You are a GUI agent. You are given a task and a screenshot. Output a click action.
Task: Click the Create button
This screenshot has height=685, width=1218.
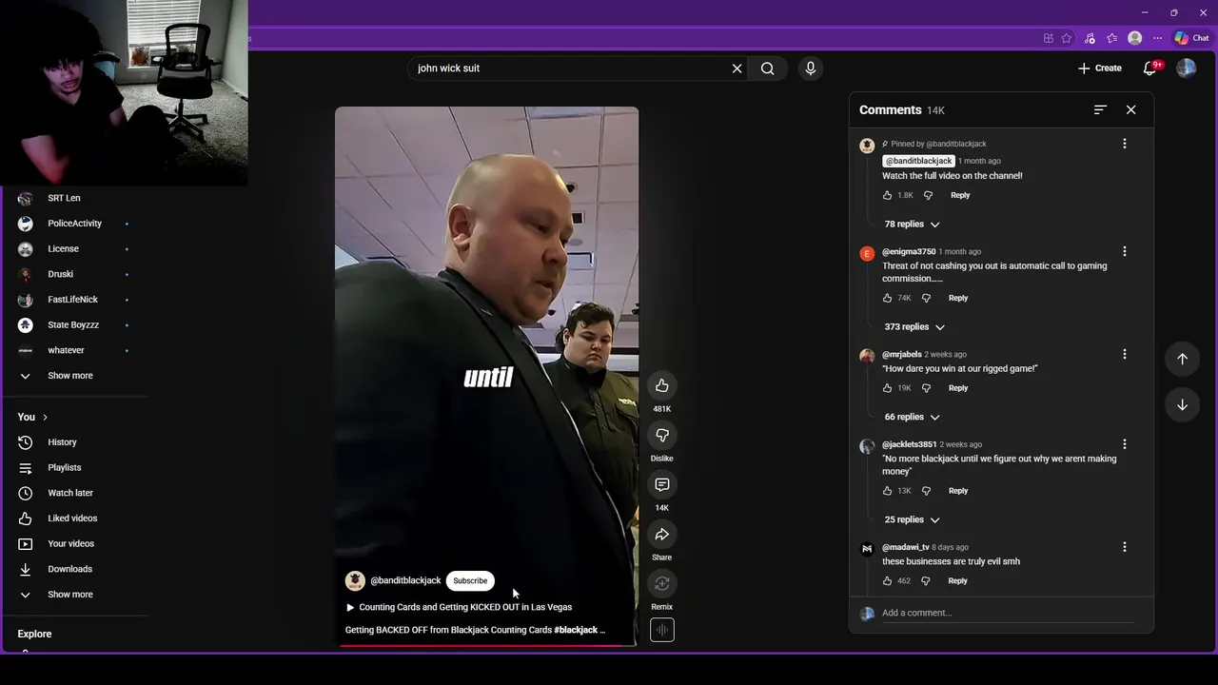click(x=1100, y=68)
